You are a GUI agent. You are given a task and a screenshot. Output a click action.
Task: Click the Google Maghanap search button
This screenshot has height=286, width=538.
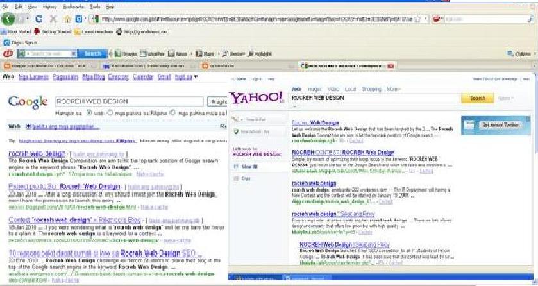pyautogui.click(x=217, y=102)
